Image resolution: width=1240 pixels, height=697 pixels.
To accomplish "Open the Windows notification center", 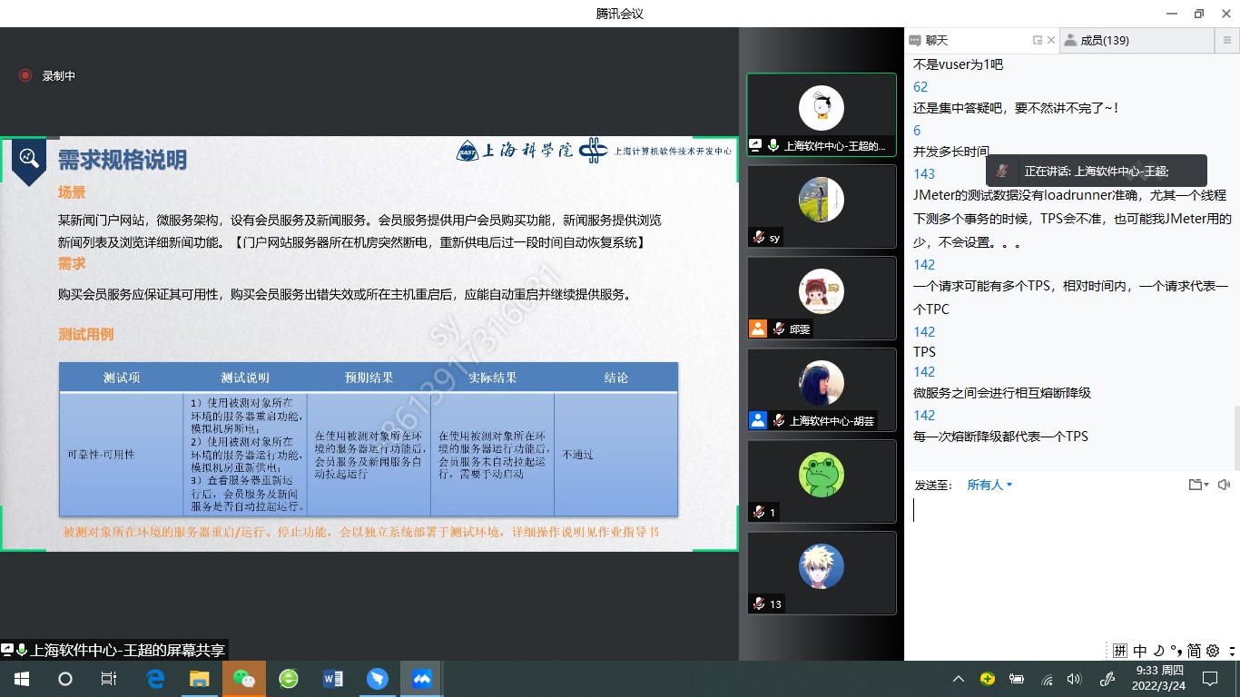I will (x=1210, y=679).
